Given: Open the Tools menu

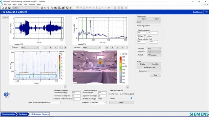Looking at the screenshot, I should tap(25, 5).
